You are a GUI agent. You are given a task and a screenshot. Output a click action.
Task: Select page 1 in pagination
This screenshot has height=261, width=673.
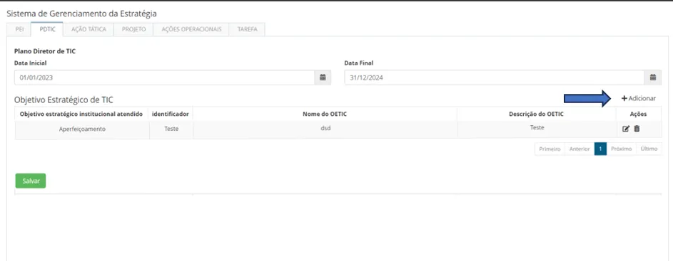[x=600, y=149]
